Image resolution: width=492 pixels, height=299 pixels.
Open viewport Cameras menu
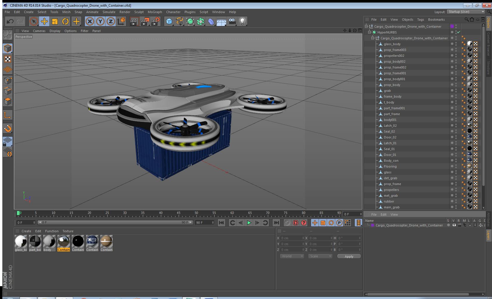tap(39, 31)
